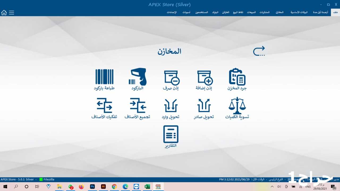Show hidden system tray icons chevron
The image size is (340, 191).
(x=272, y=187)
